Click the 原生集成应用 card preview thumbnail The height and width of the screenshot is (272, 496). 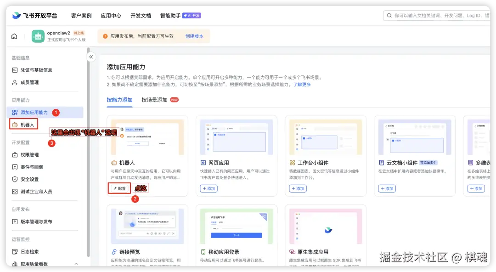(326, 226)
